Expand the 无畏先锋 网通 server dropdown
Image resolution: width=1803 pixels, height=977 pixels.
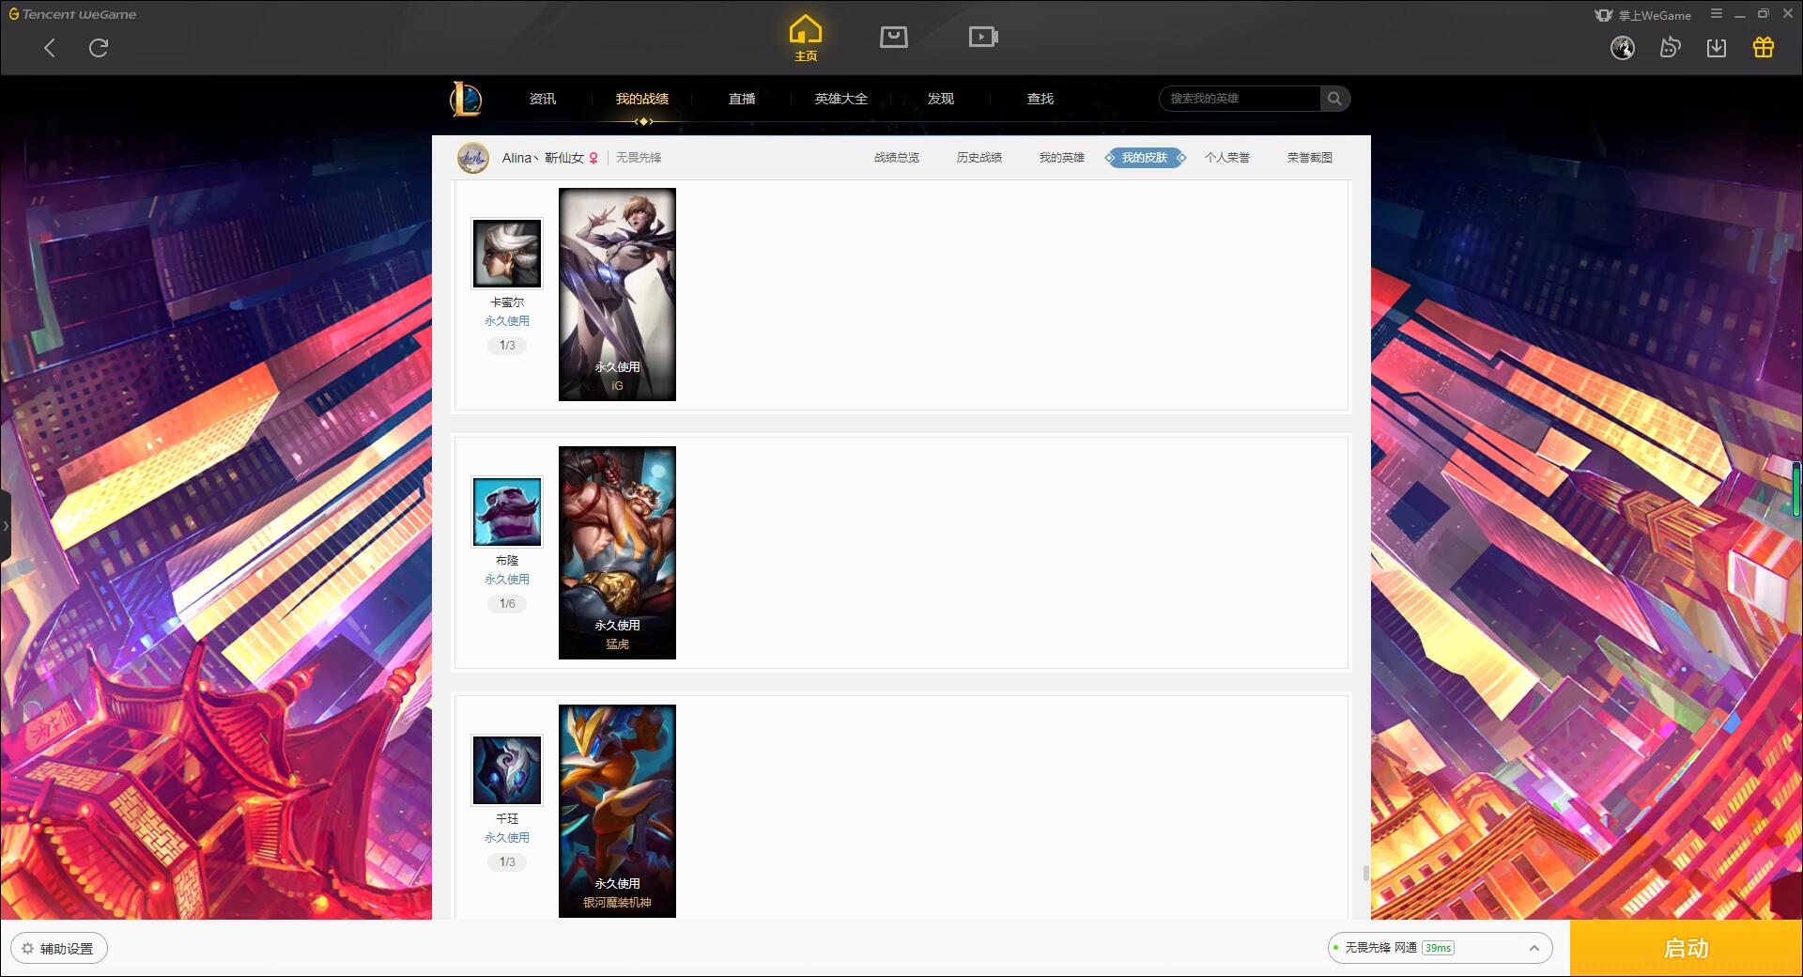coord(1441,949)
